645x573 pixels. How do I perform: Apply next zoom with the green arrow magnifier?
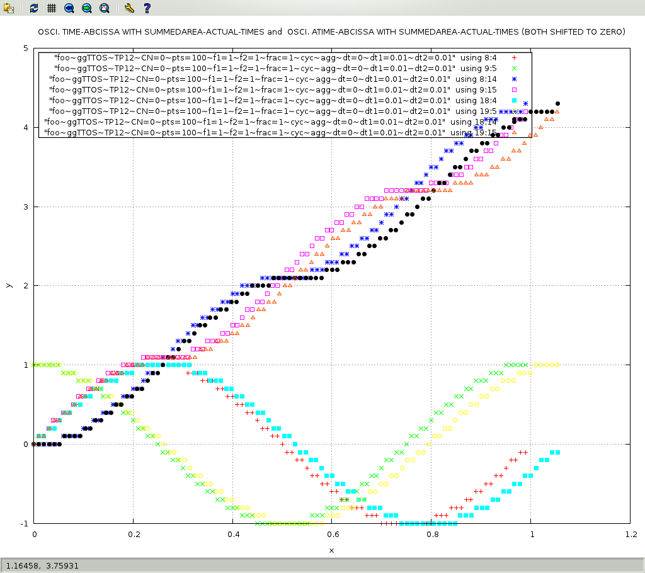(x=86, y=8)
